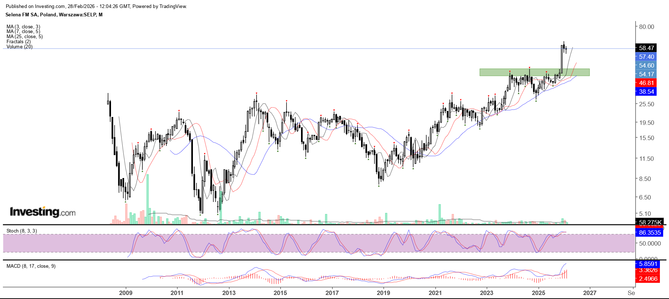This screenshot has height=299, width=669.
Task: Open the Stoch (8, 3, 3) indicator label
Action: point(21,231)
